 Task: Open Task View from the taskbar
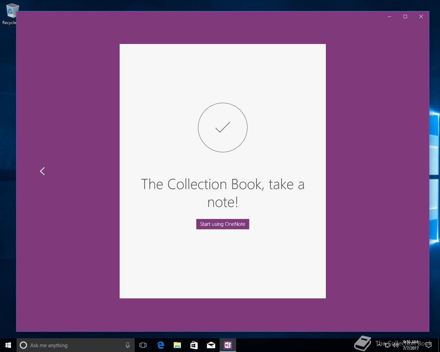click(143, 345)
